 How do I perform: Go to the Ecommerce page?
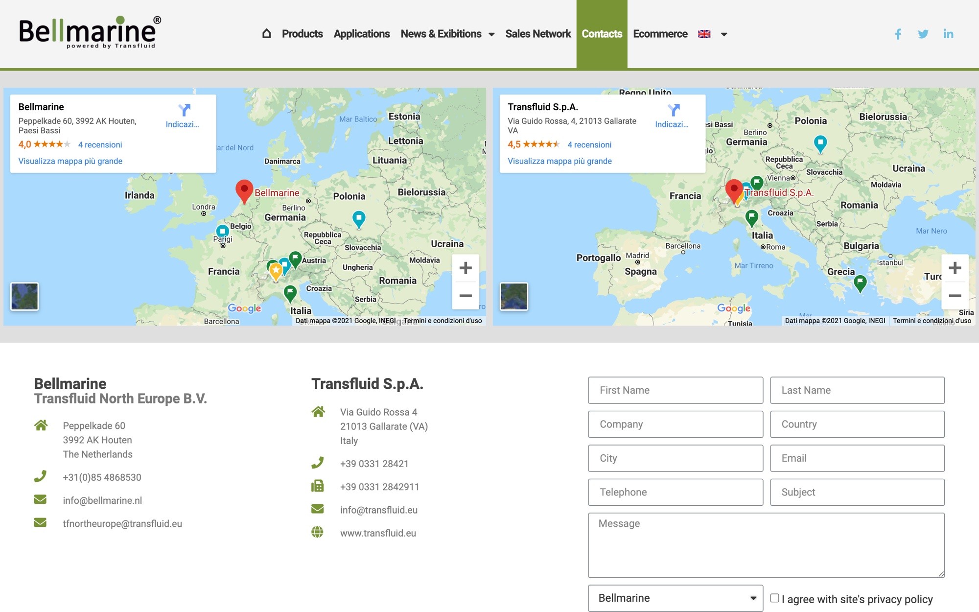660,34
